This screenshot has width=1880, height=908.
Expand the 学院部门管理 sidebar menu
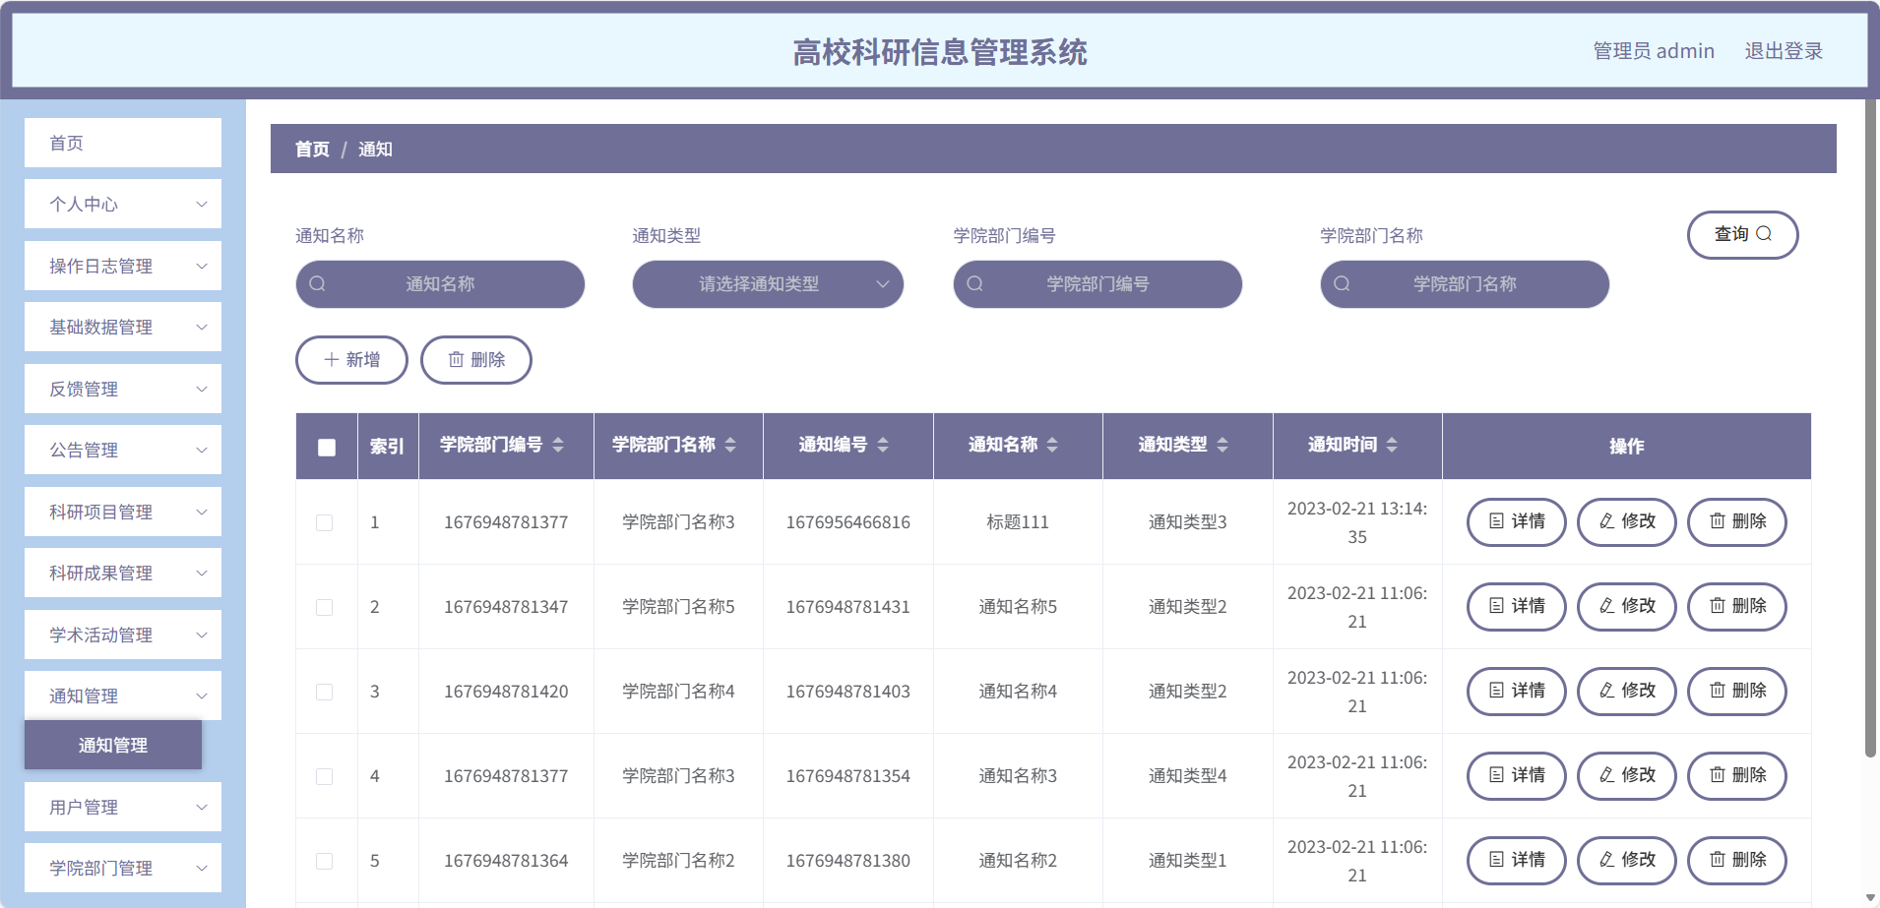point(123,868)
